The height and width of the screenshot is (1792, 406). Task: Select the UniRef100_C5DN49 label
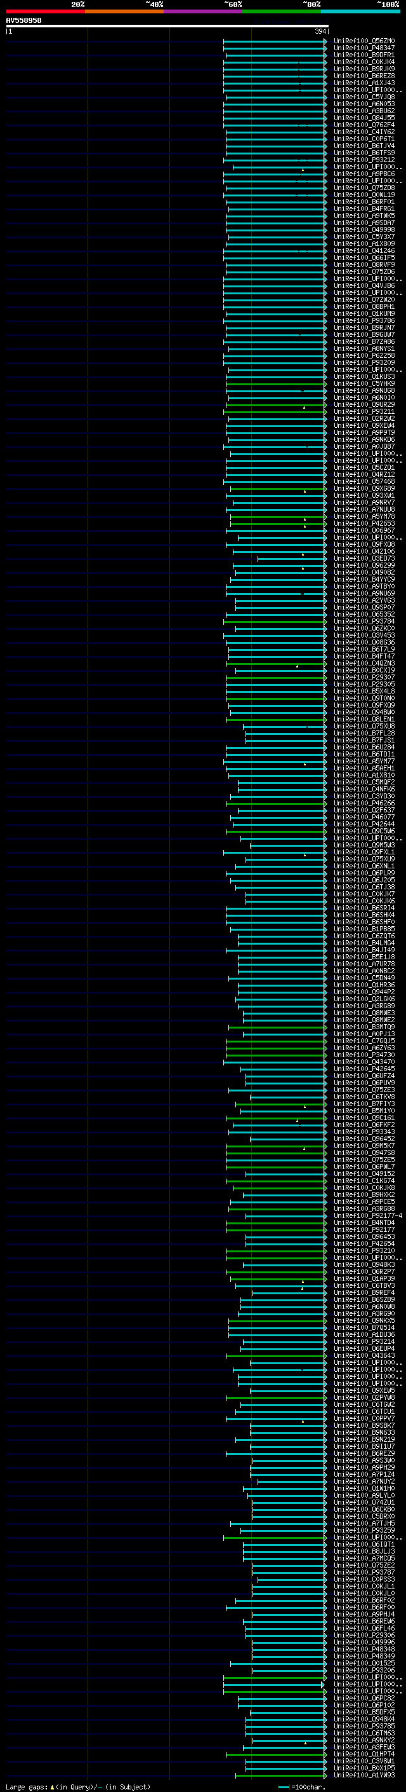364,978
